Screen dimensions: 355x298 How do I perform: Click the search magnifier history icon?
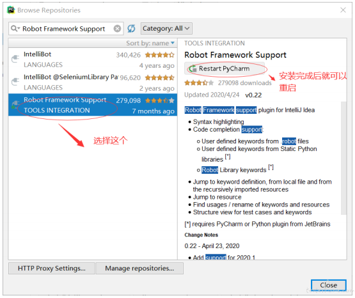[x=15, y=29]
